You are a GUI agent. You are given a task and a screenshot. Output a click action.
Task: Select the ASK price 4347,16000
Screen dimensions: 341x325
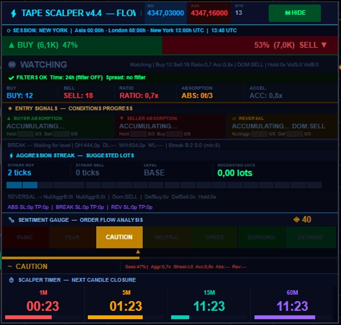209,13
